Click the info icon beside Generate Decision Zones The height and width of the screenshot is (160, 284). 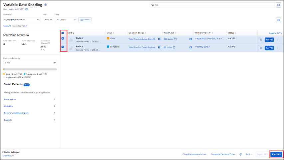coord(241,154)
